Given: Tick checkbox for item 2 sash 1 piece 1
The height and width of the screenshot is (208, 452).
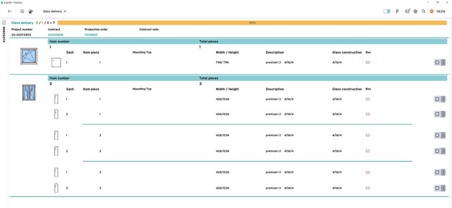Looking at the screenshot, I should 437,99.
